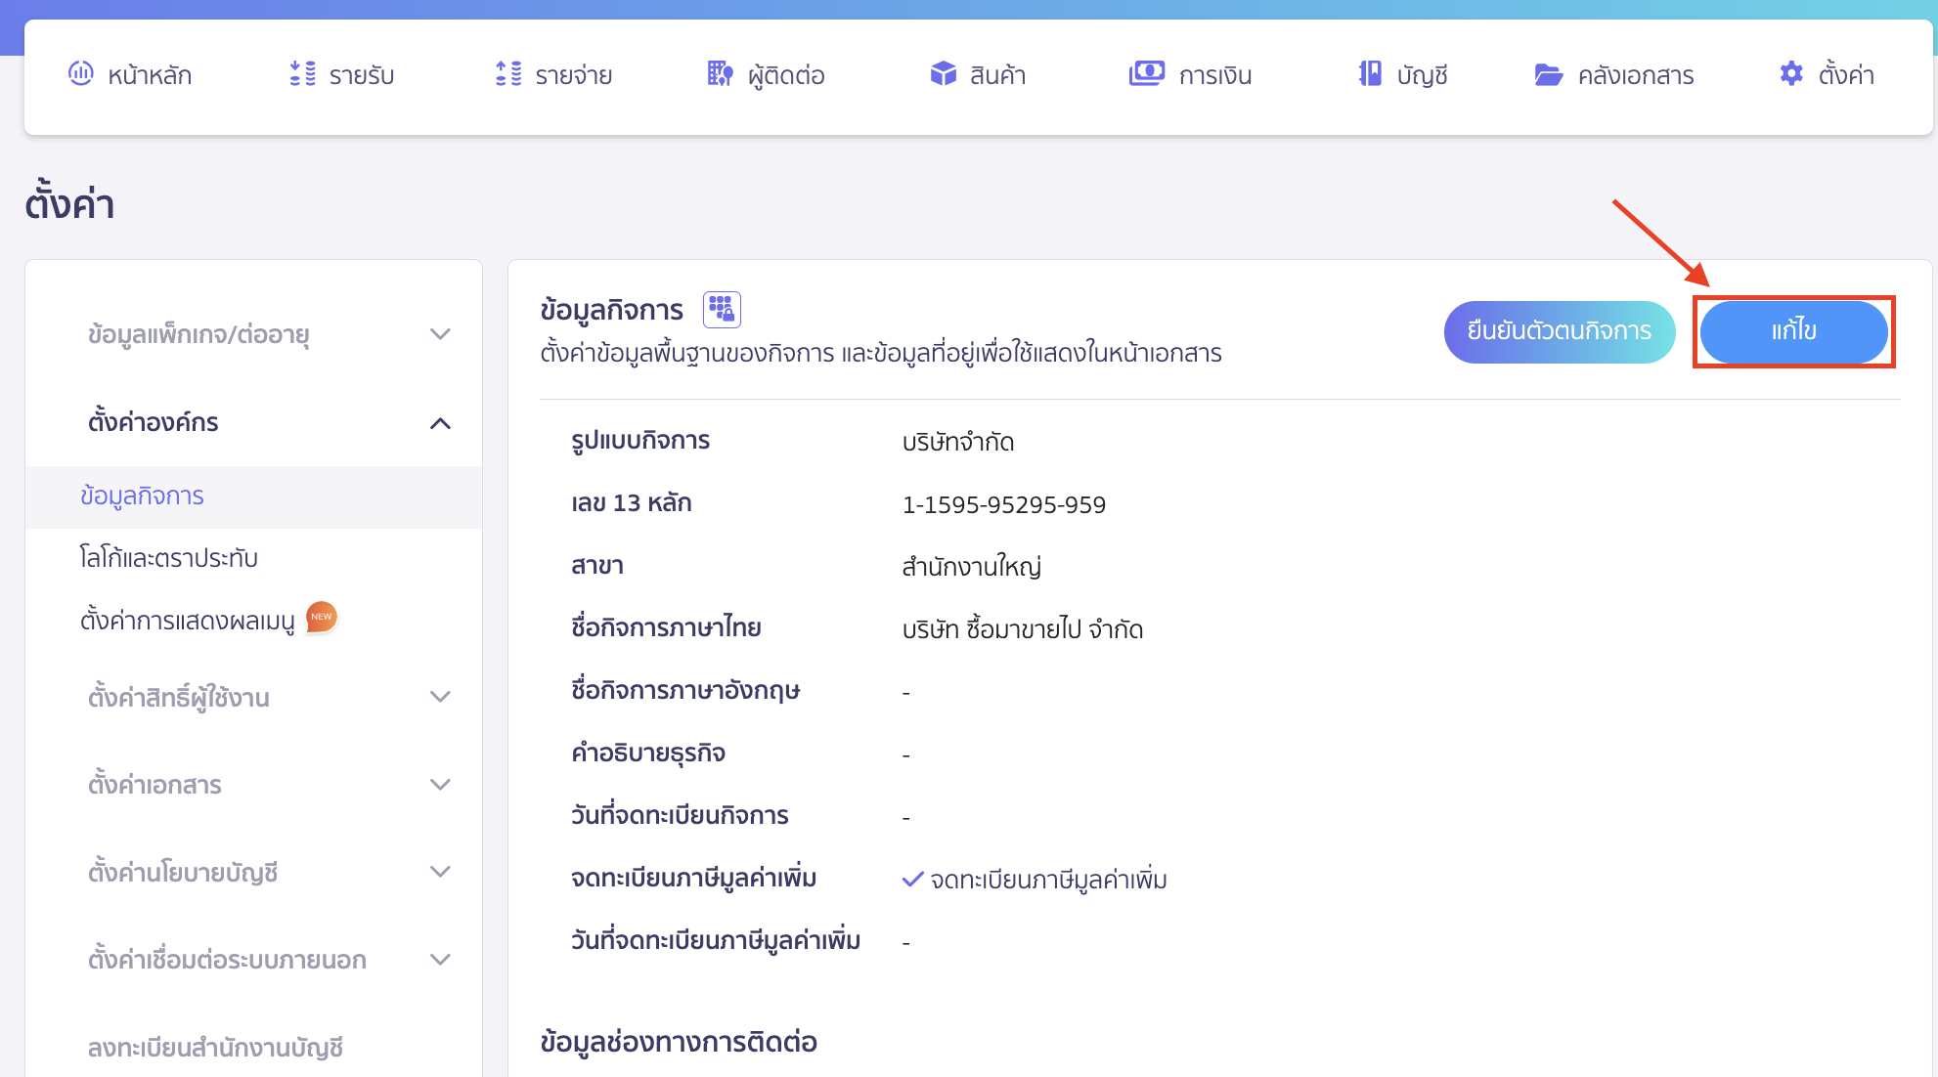Click the business info icon beside ข้อมูลกิจการ heading
Viewport: 1938px width, 1077px height.
coord(723,309)
